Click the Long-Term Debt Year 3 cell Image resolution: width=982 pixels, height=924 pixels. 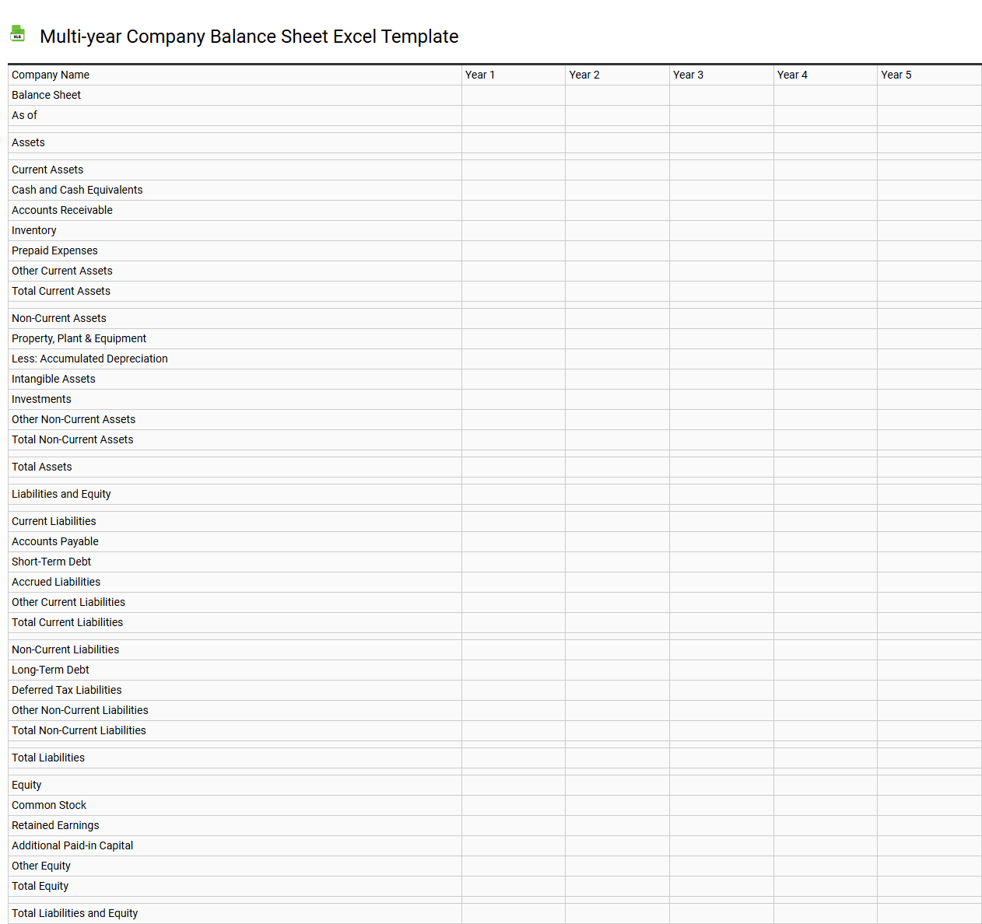(721, 670)
